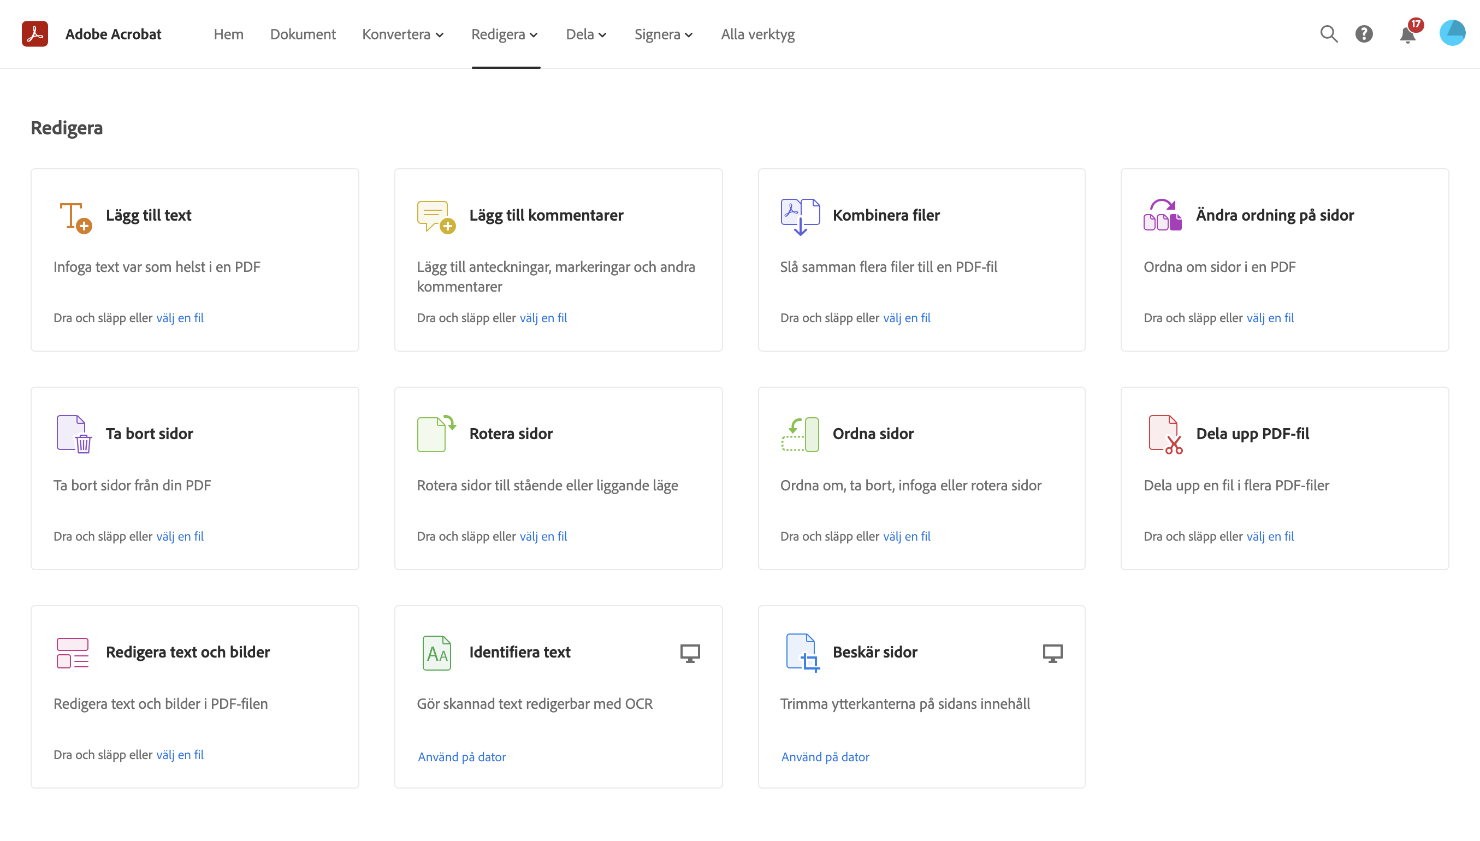The height and width of the screenshot is (841, 1480).
Task: Click 'Använd på dator' under Identifiera text
Action: point(462,757)
